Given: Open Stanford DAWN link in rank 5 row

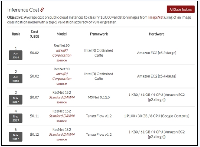Looking at the screenshot, I should pos(62,134).
